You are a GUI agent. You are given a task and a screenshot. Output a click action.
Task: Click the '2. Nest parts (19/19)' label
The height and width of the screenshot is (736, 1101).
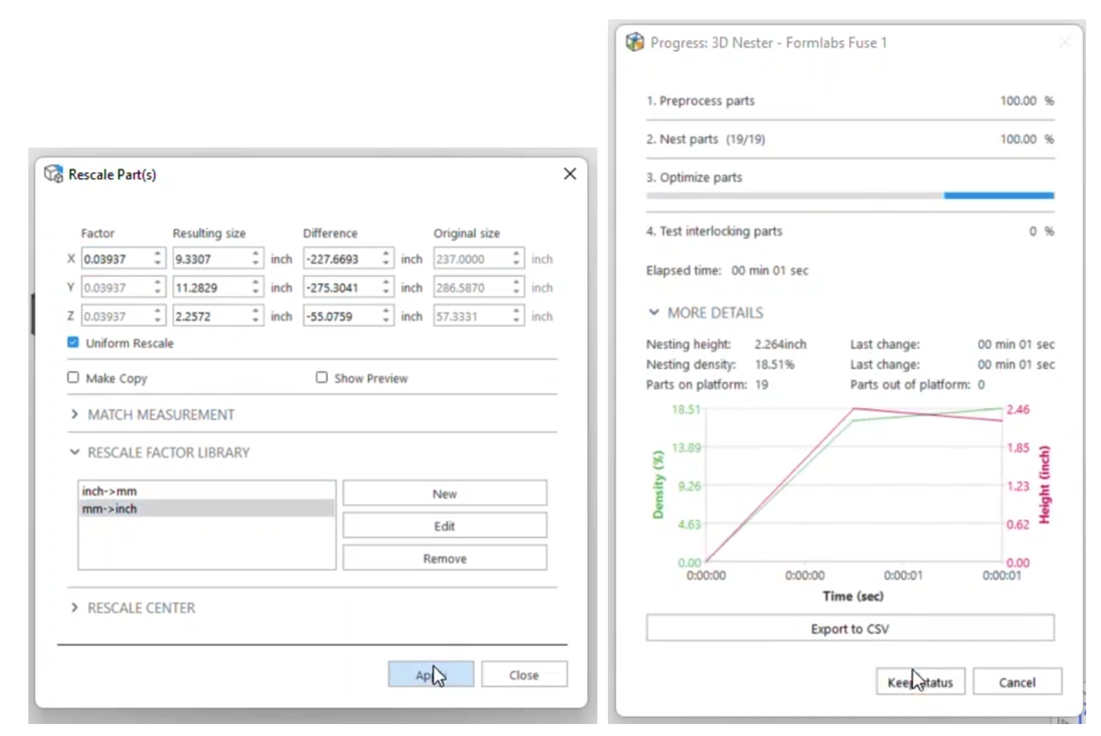705,139
